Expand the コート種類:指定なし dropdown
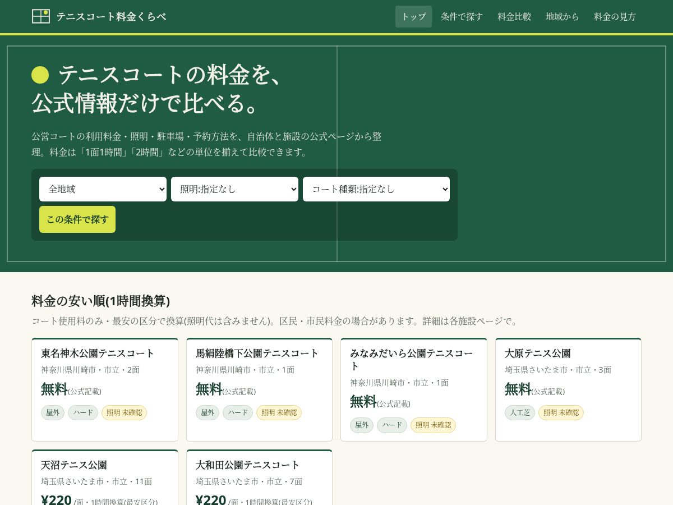This screenshot has width=673, height=505. tap(376, 189)
